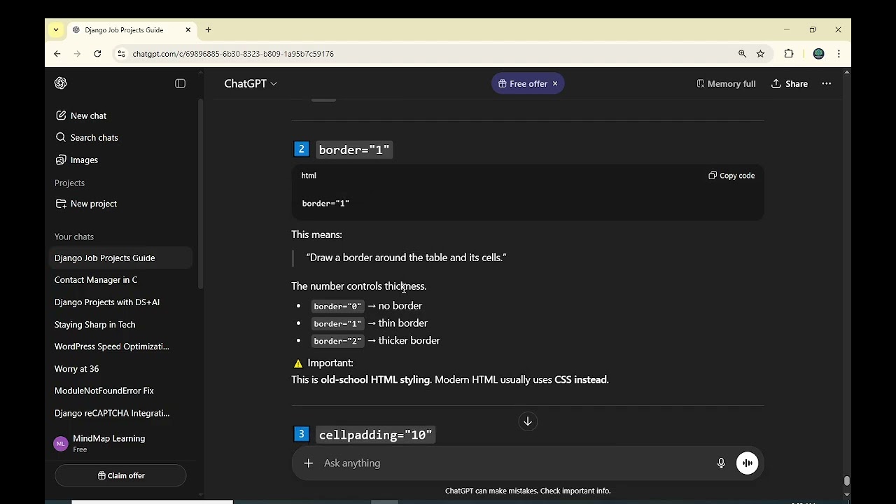Screen dimensions: 896x504
Task: Open a new browser tab
Action: point(208,30)
